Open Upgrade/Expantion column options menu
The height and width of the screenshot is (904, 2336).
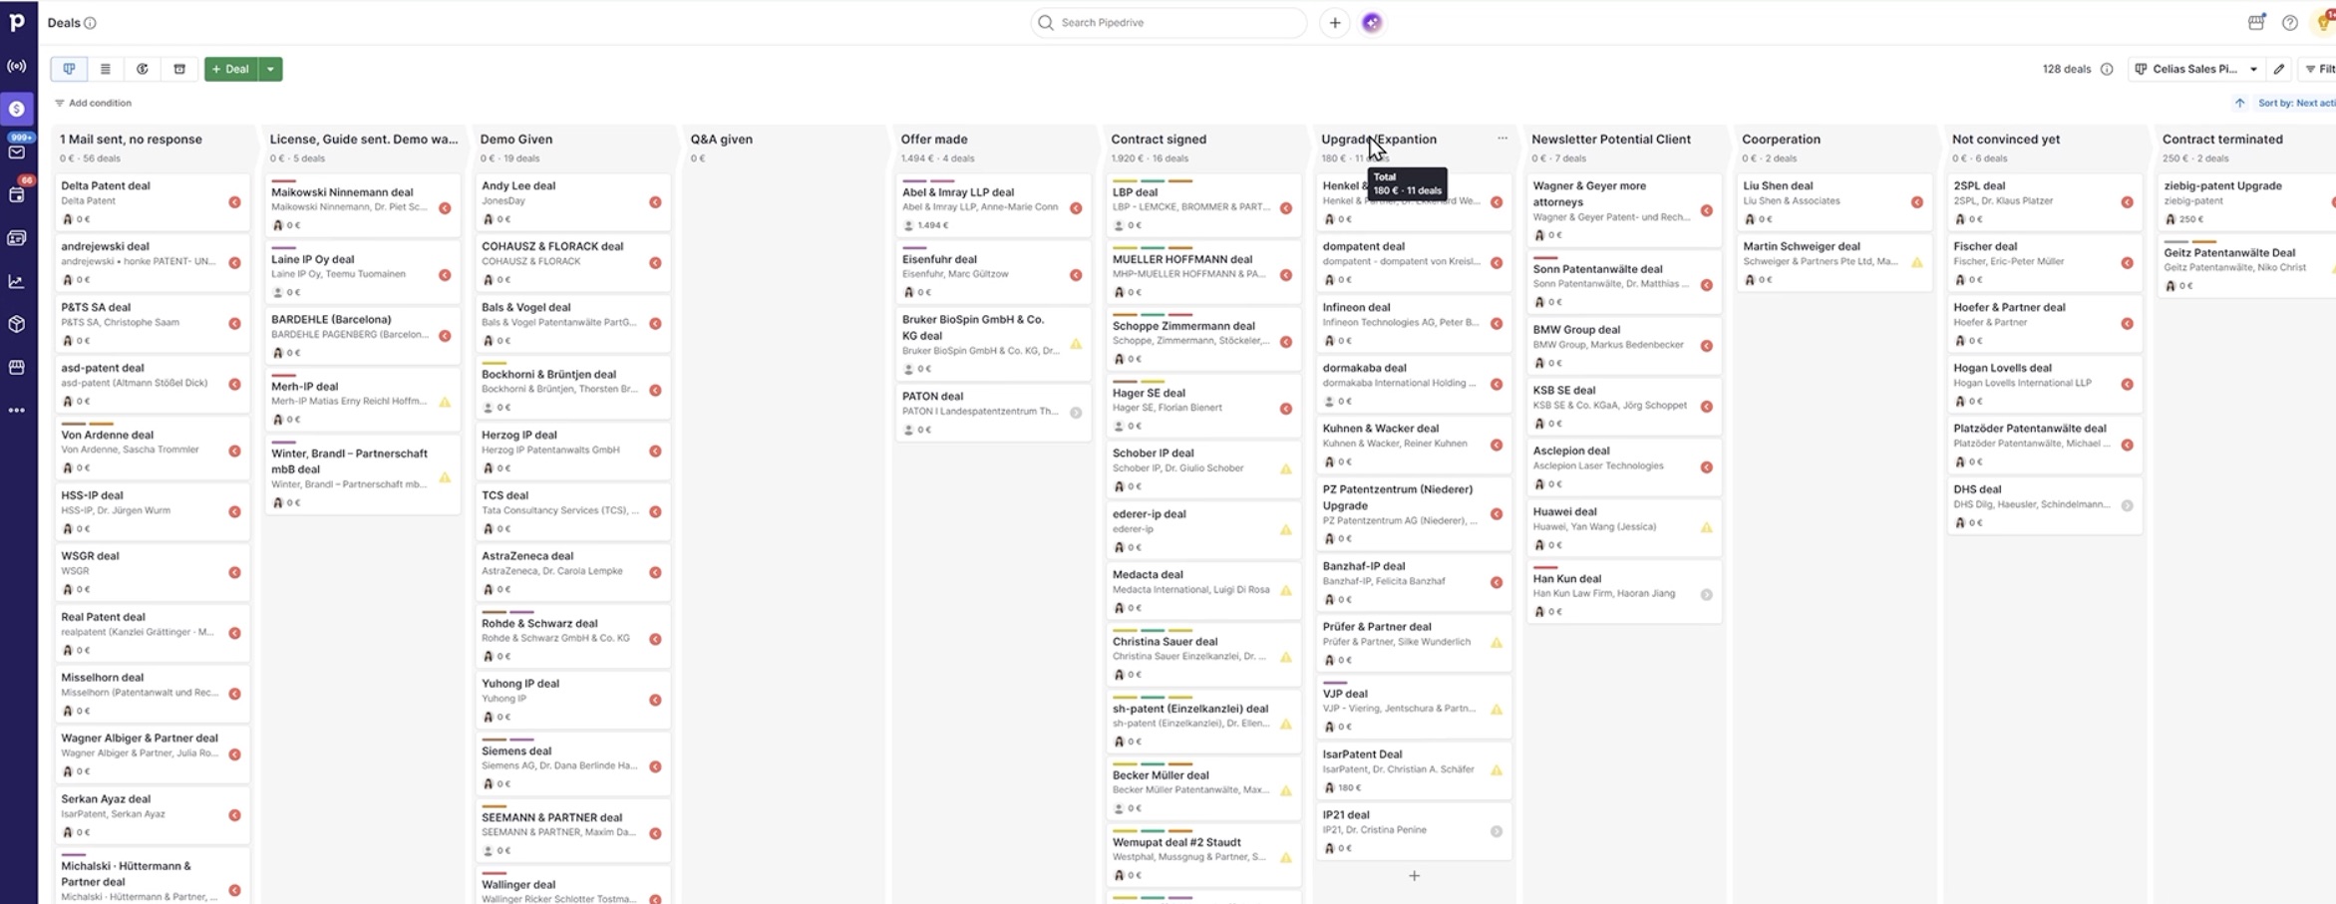coord(1502,139)
